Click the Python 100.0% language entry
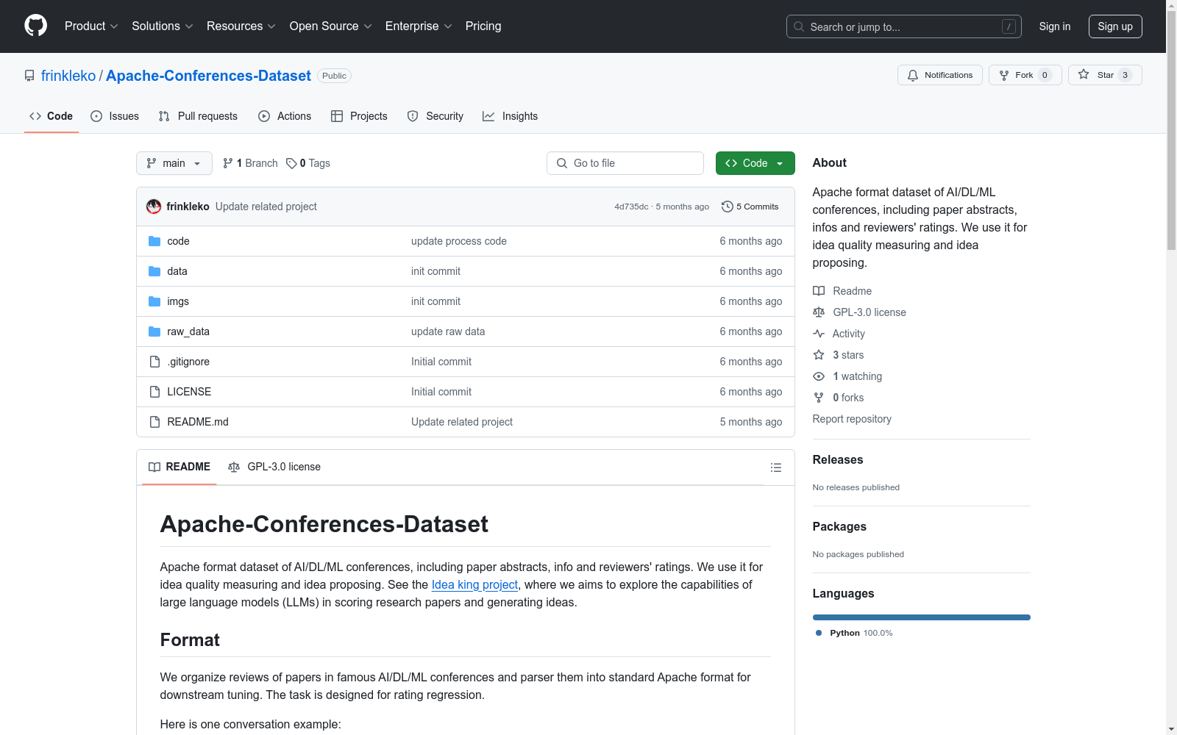 point(854,633)
